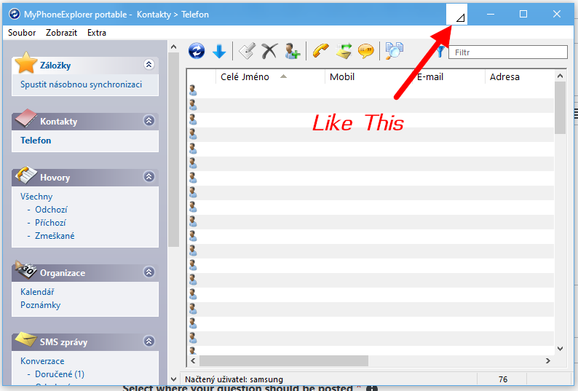This screenshot has height=391, width=578.
Task: Click Spustit násobnou synchronizaci link
Action: [x=81, y=84]
